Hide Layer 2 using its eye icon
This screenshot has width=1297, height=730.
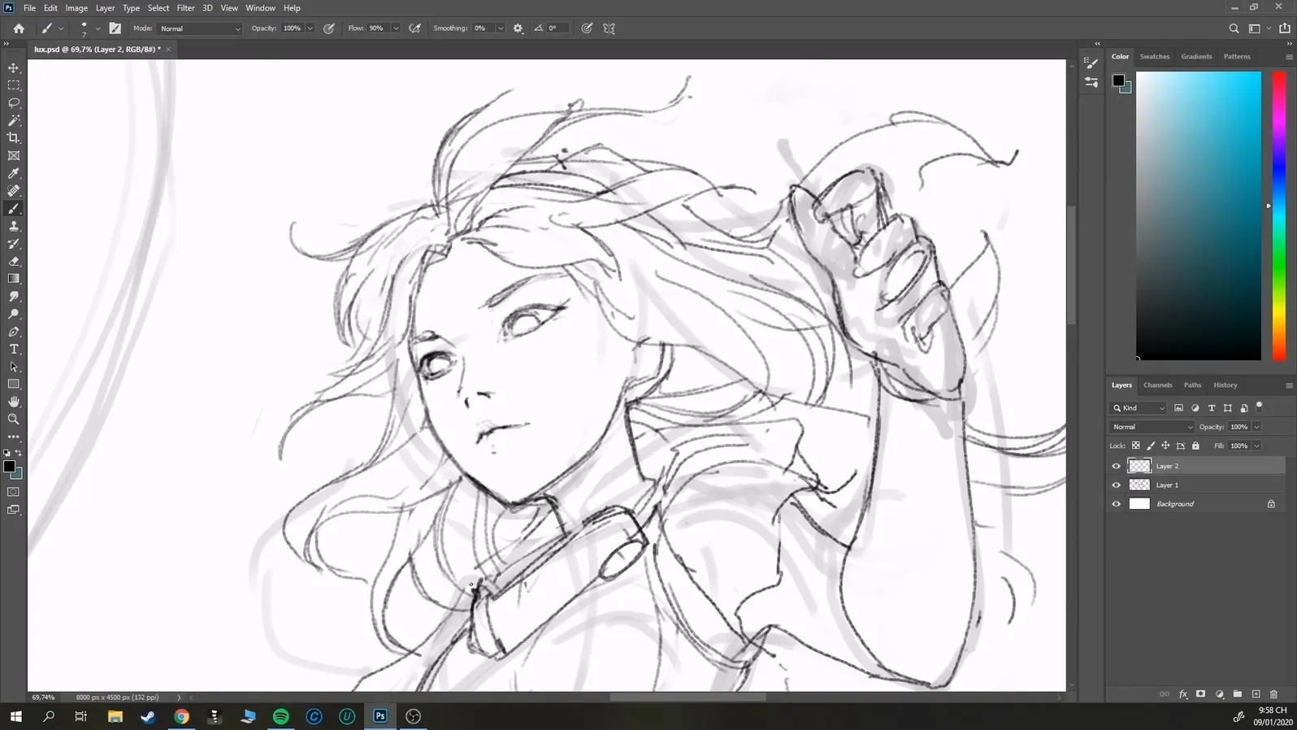(1116, 467)
